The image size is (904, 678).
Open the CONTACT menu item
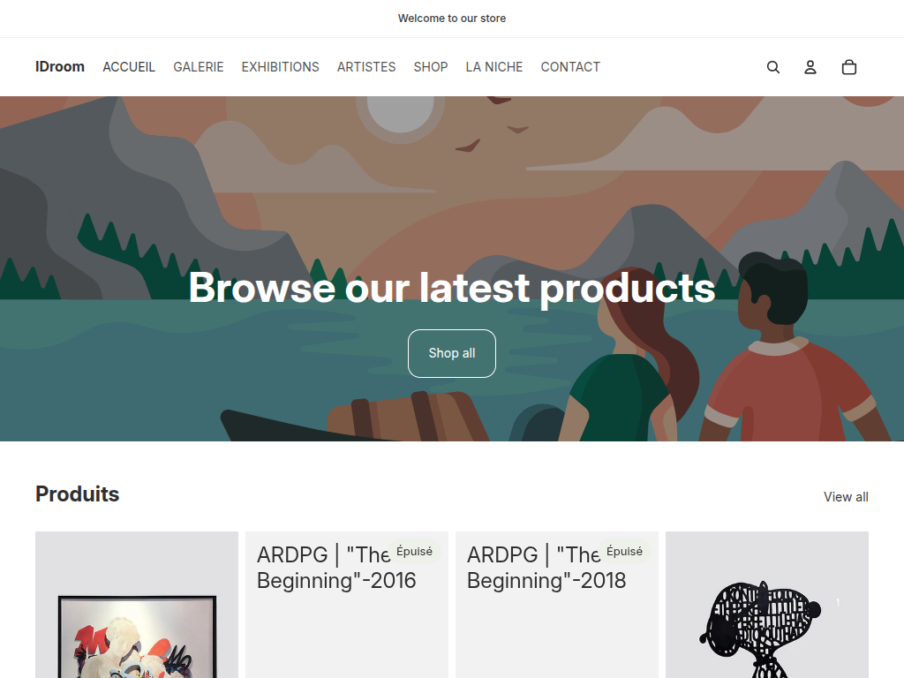(570, 67)
